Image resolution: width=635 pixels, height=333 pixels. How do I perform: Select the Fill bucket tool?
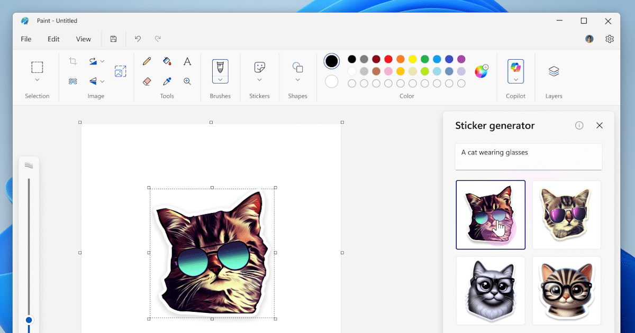point(167,61)
